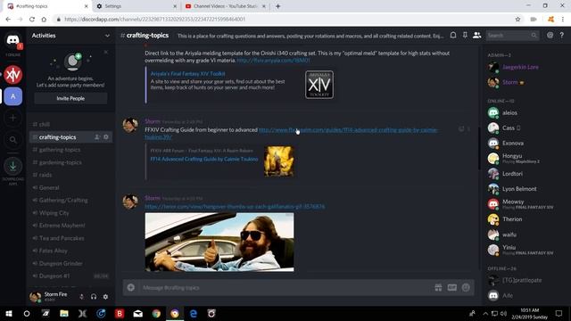Open gift Nitro icon in message bar
This screenshot has height=321, width=571.
pos(438,287)
